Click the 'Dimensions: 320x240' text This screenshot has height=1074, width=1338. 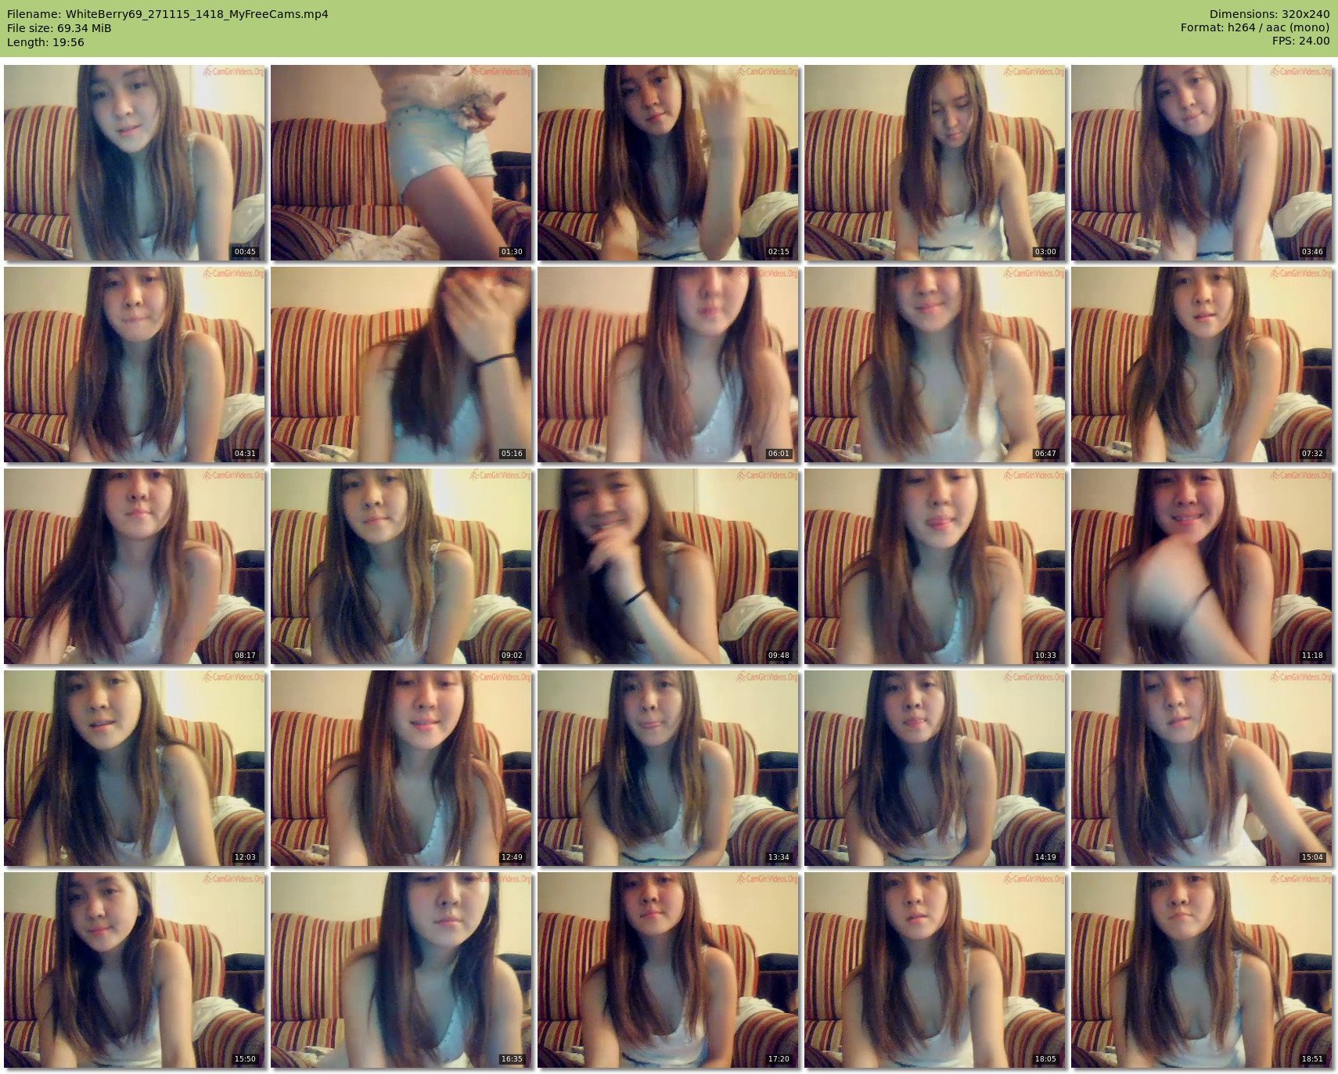(x=1269, y=14)
